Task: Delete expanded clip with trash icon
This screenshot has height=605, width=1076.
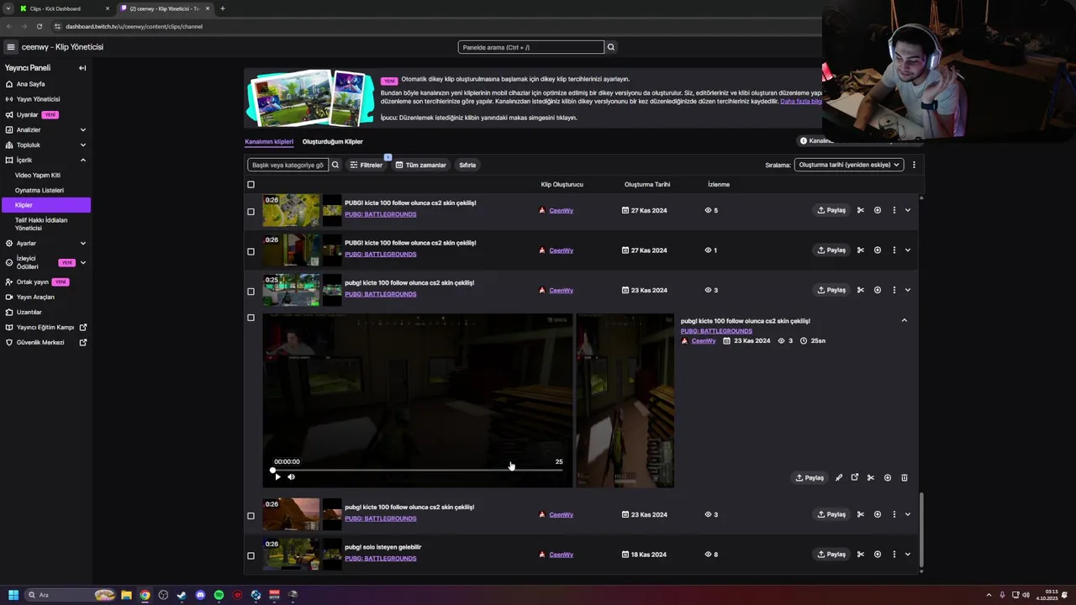Action: [x=905, y=477]
